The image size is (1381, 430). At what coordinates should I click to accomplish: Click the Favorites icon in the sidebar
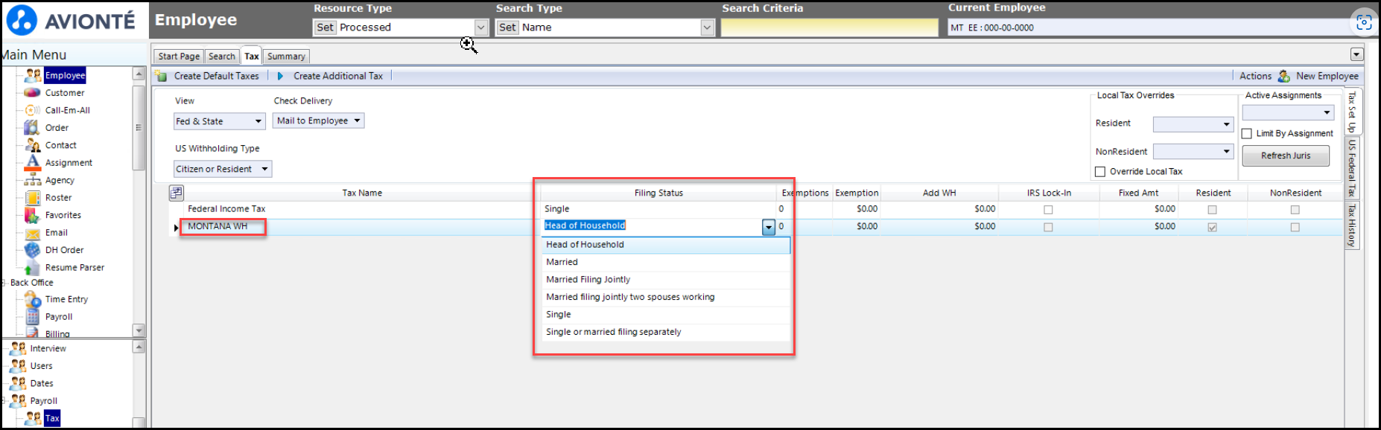coord(32,215)
